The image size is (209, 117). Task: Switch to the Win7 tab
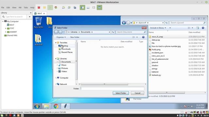point(40,13)
